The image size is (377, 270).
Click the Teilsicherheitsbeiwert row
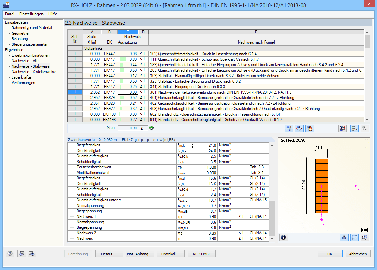coord(168,167)
